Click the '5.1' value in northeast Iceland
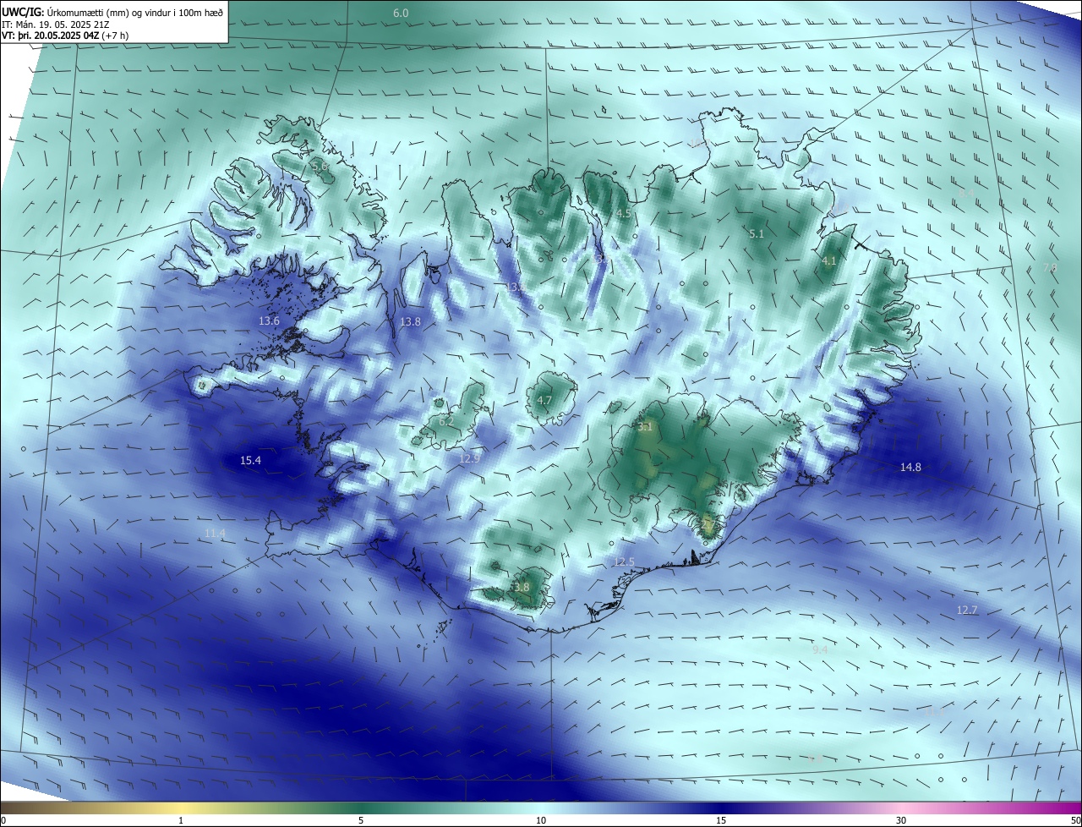The height and width of the screenshot is (827, 1082). click(757, 233)
